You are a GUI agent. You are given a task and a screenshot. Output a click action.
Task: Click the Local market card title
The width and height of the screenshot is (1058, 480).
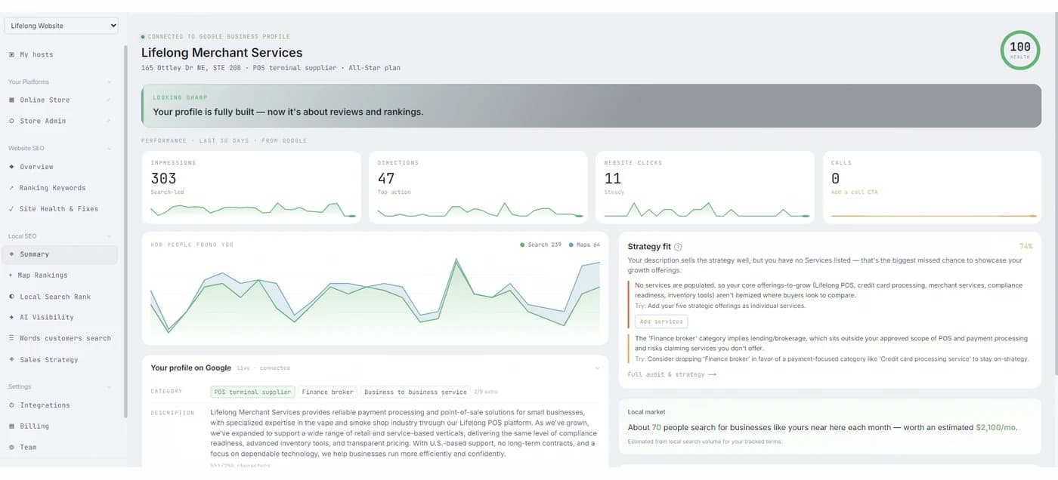point(646,412)
